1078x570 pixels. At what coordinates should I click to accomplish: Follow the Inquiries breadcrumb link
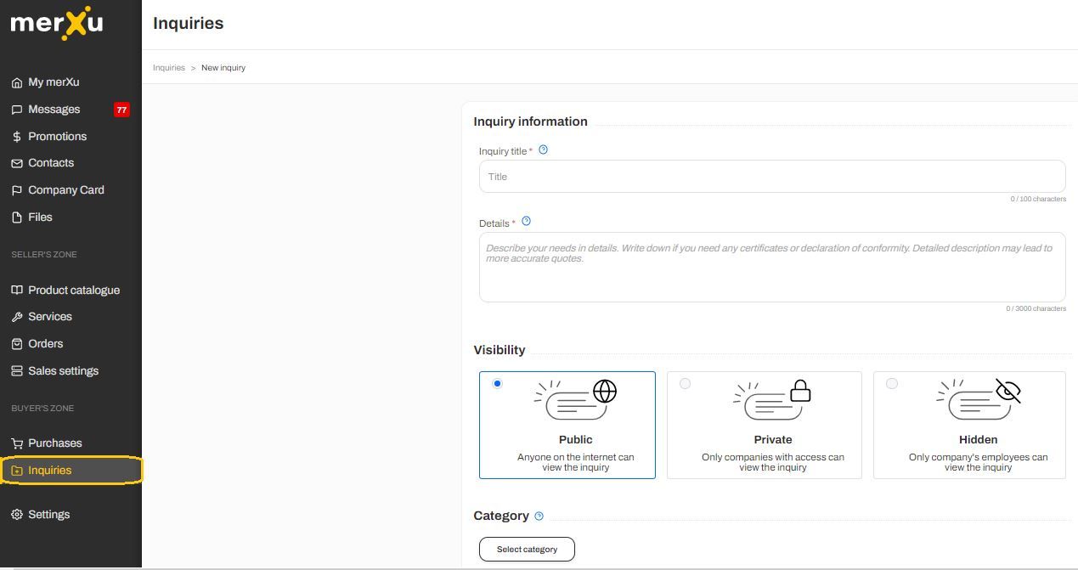point(169,68)
